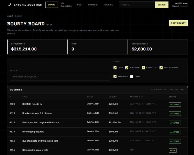
Task: Click the $1,000.00 amount cell
Action: click(115, 123)
